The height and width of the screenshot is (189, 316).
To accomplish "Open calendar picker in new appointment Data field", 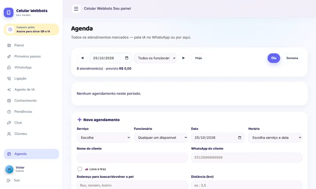I will (240, 138).
